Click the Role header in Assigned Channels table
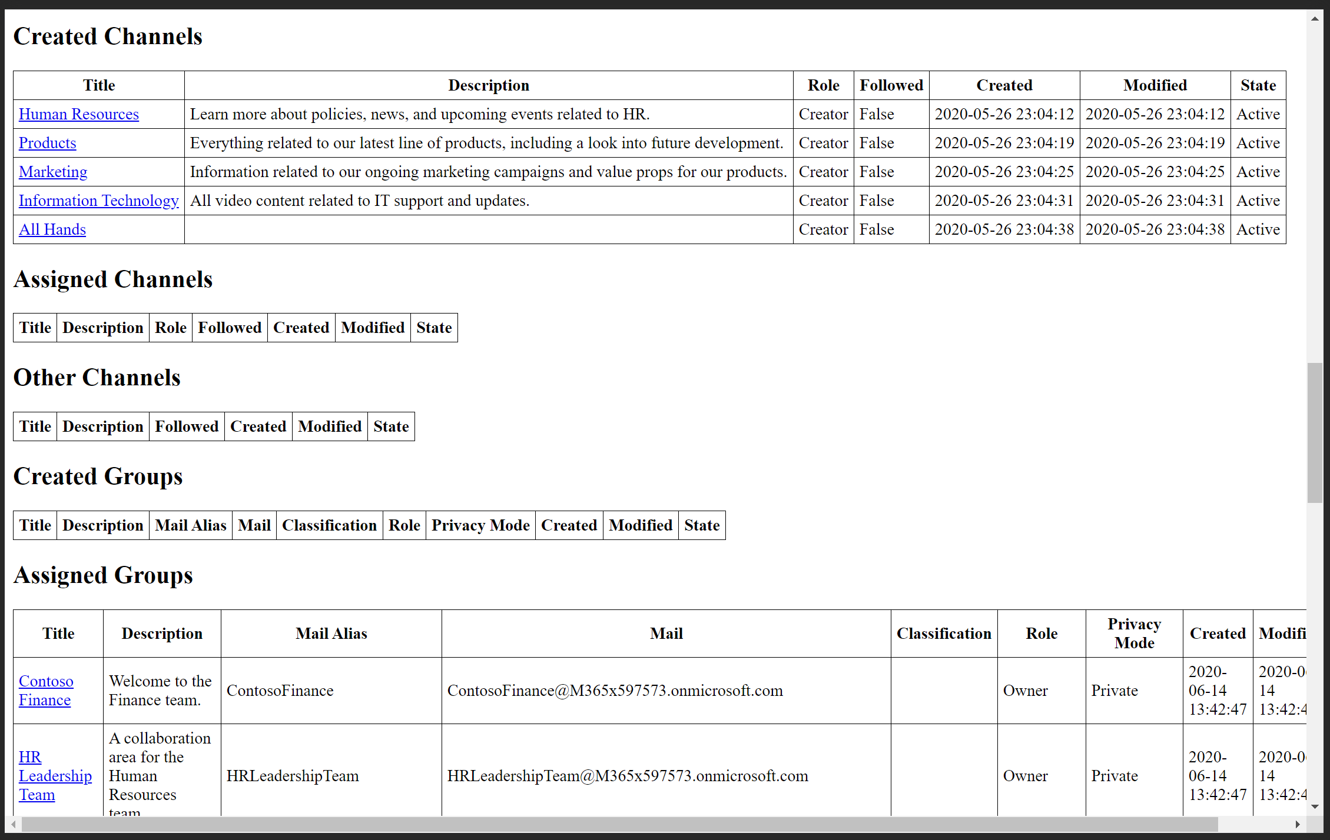 tap(171, 328)
